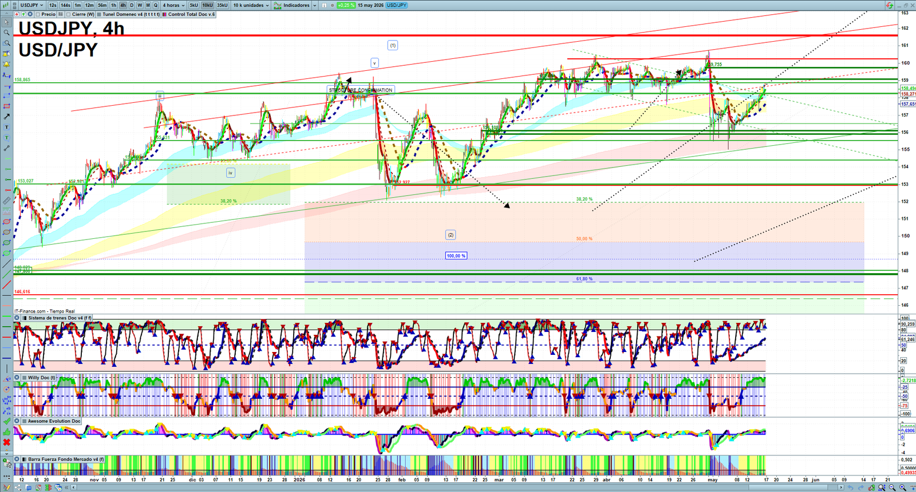Open the Precio list settings icon

click(x=61, y=14)
